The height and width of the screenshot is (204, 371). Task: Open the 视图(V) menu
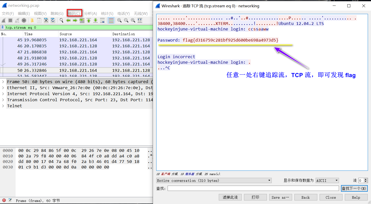[x=40, y=14]
